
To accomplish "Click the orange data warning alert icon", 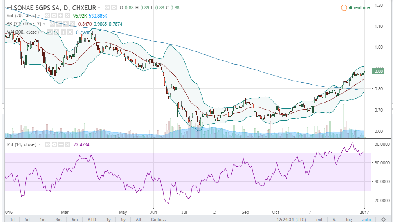I will pyautogui.click(x=344, y=8).
